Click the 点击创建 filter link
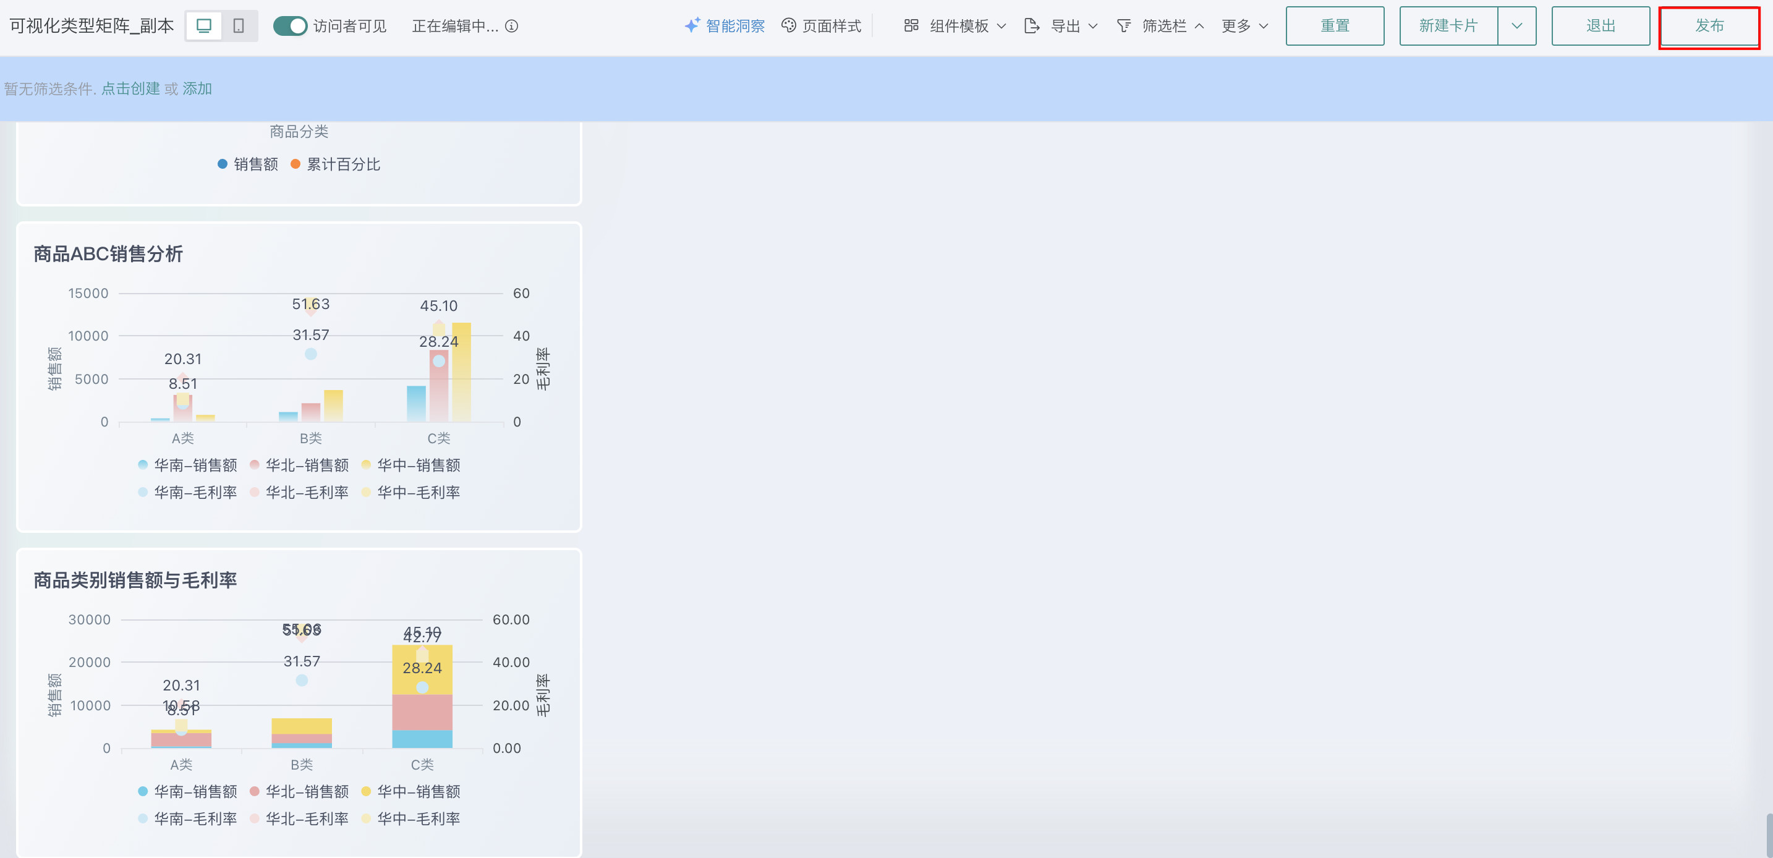 click(x=130, y=89)
